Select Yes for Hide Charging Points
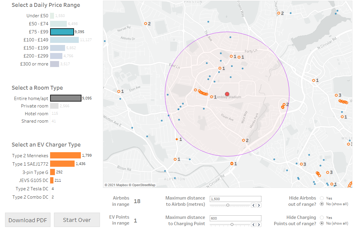The height and width of the screenshot is (232, 353). (322, 217)
